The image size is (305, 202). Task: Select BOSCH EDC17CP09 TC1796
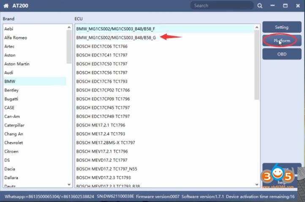165,99
